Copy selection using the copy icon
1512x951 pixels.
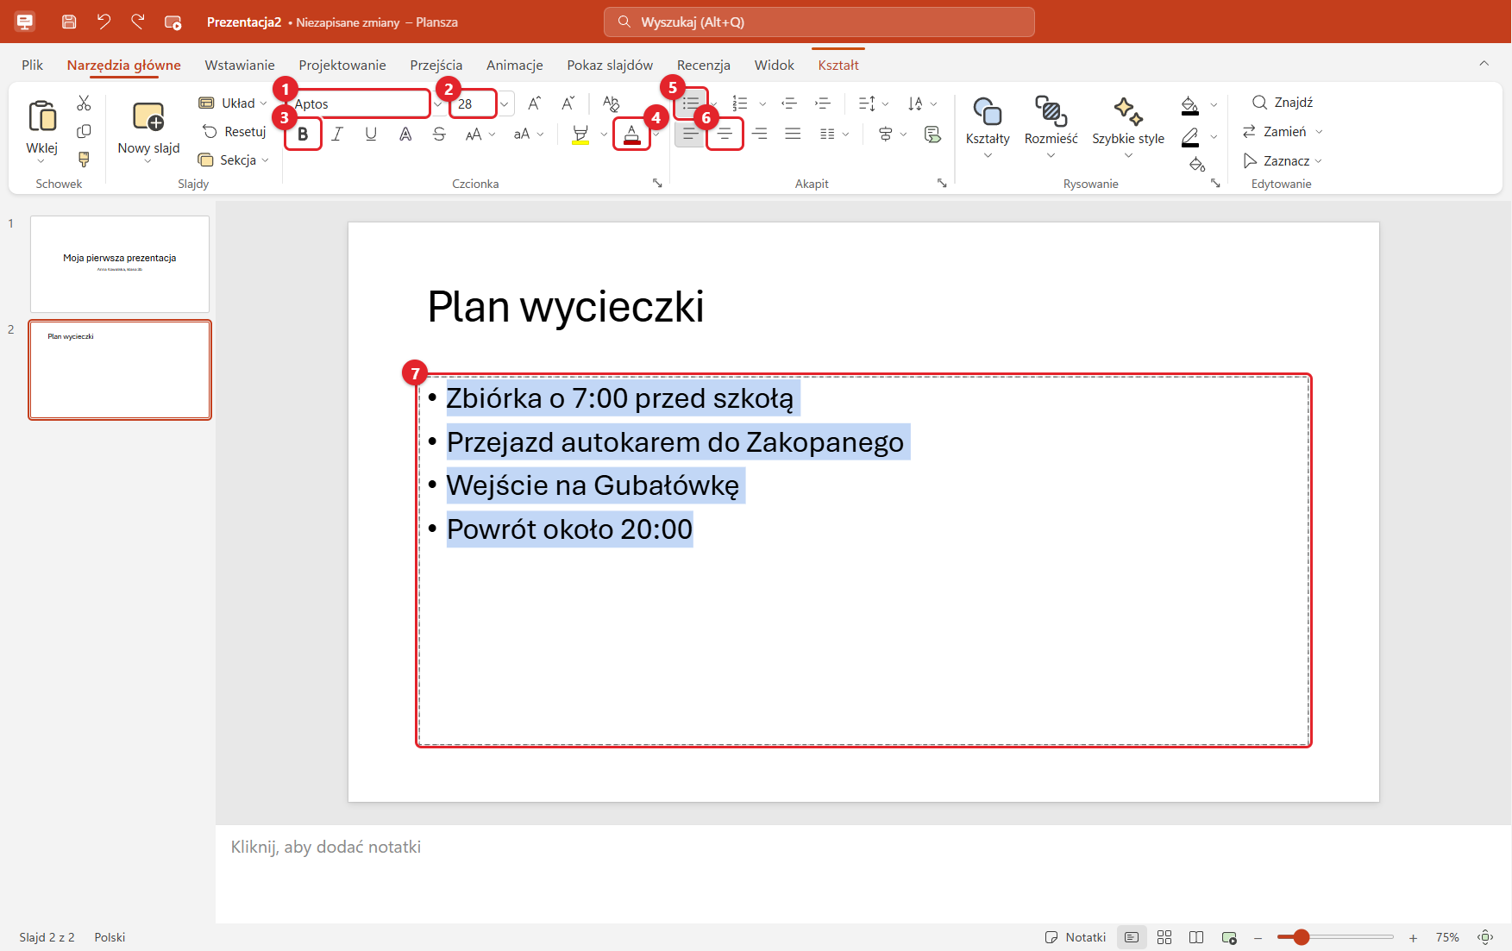(84, 131)
